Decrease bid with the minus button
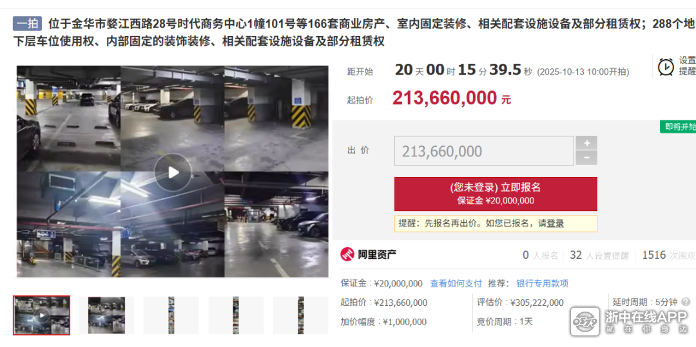The width and height of the screenshot is (696, 347). tap(586, 158)
